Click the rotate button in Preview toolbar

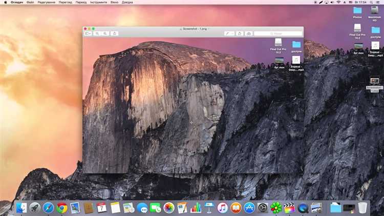(x=240, y=33)
